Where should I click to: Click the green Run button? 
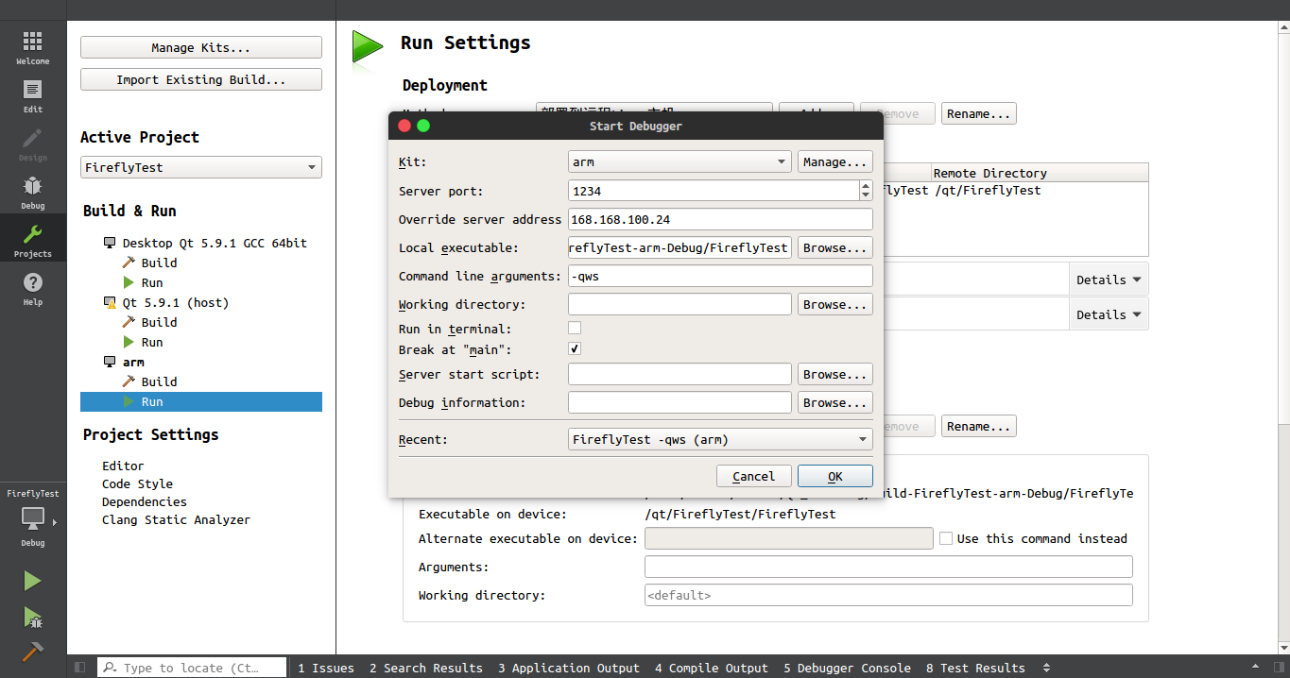pos(33,582)
